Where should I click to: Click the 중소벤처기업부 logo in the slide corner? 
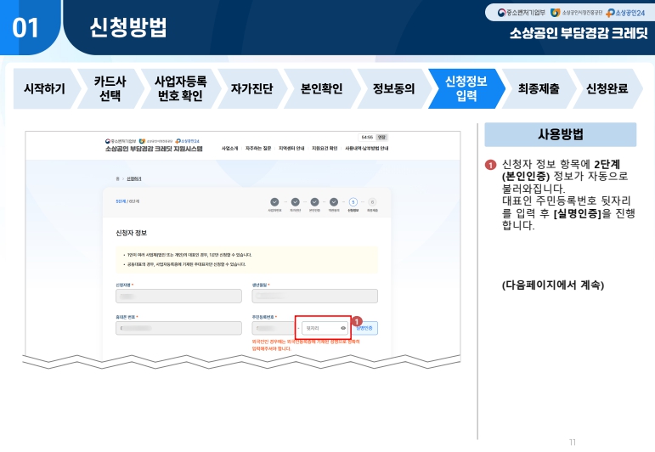[x=522, y=13]
